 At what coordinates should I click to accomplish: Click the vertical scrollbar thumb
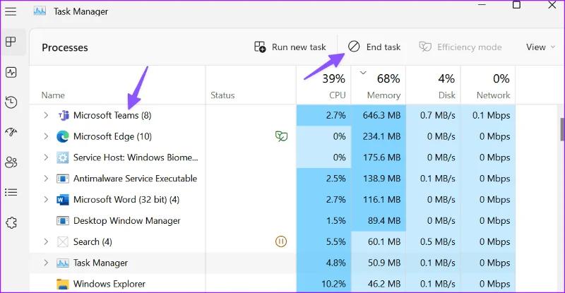point(562,129)
